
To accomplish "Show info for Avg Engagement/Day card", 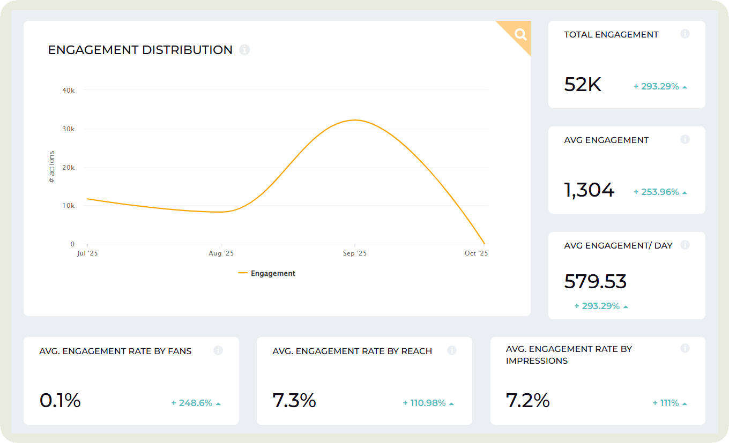I will (685, 245).
